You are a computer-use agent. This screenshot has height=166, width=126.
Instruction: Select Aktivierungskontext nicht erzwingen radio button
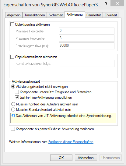pos(13,87)
